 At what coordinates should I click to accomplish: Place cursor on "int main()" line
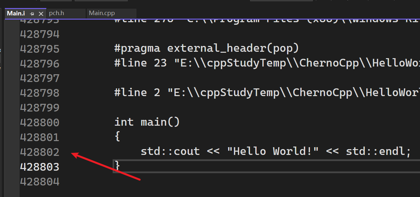click(147, 122)
